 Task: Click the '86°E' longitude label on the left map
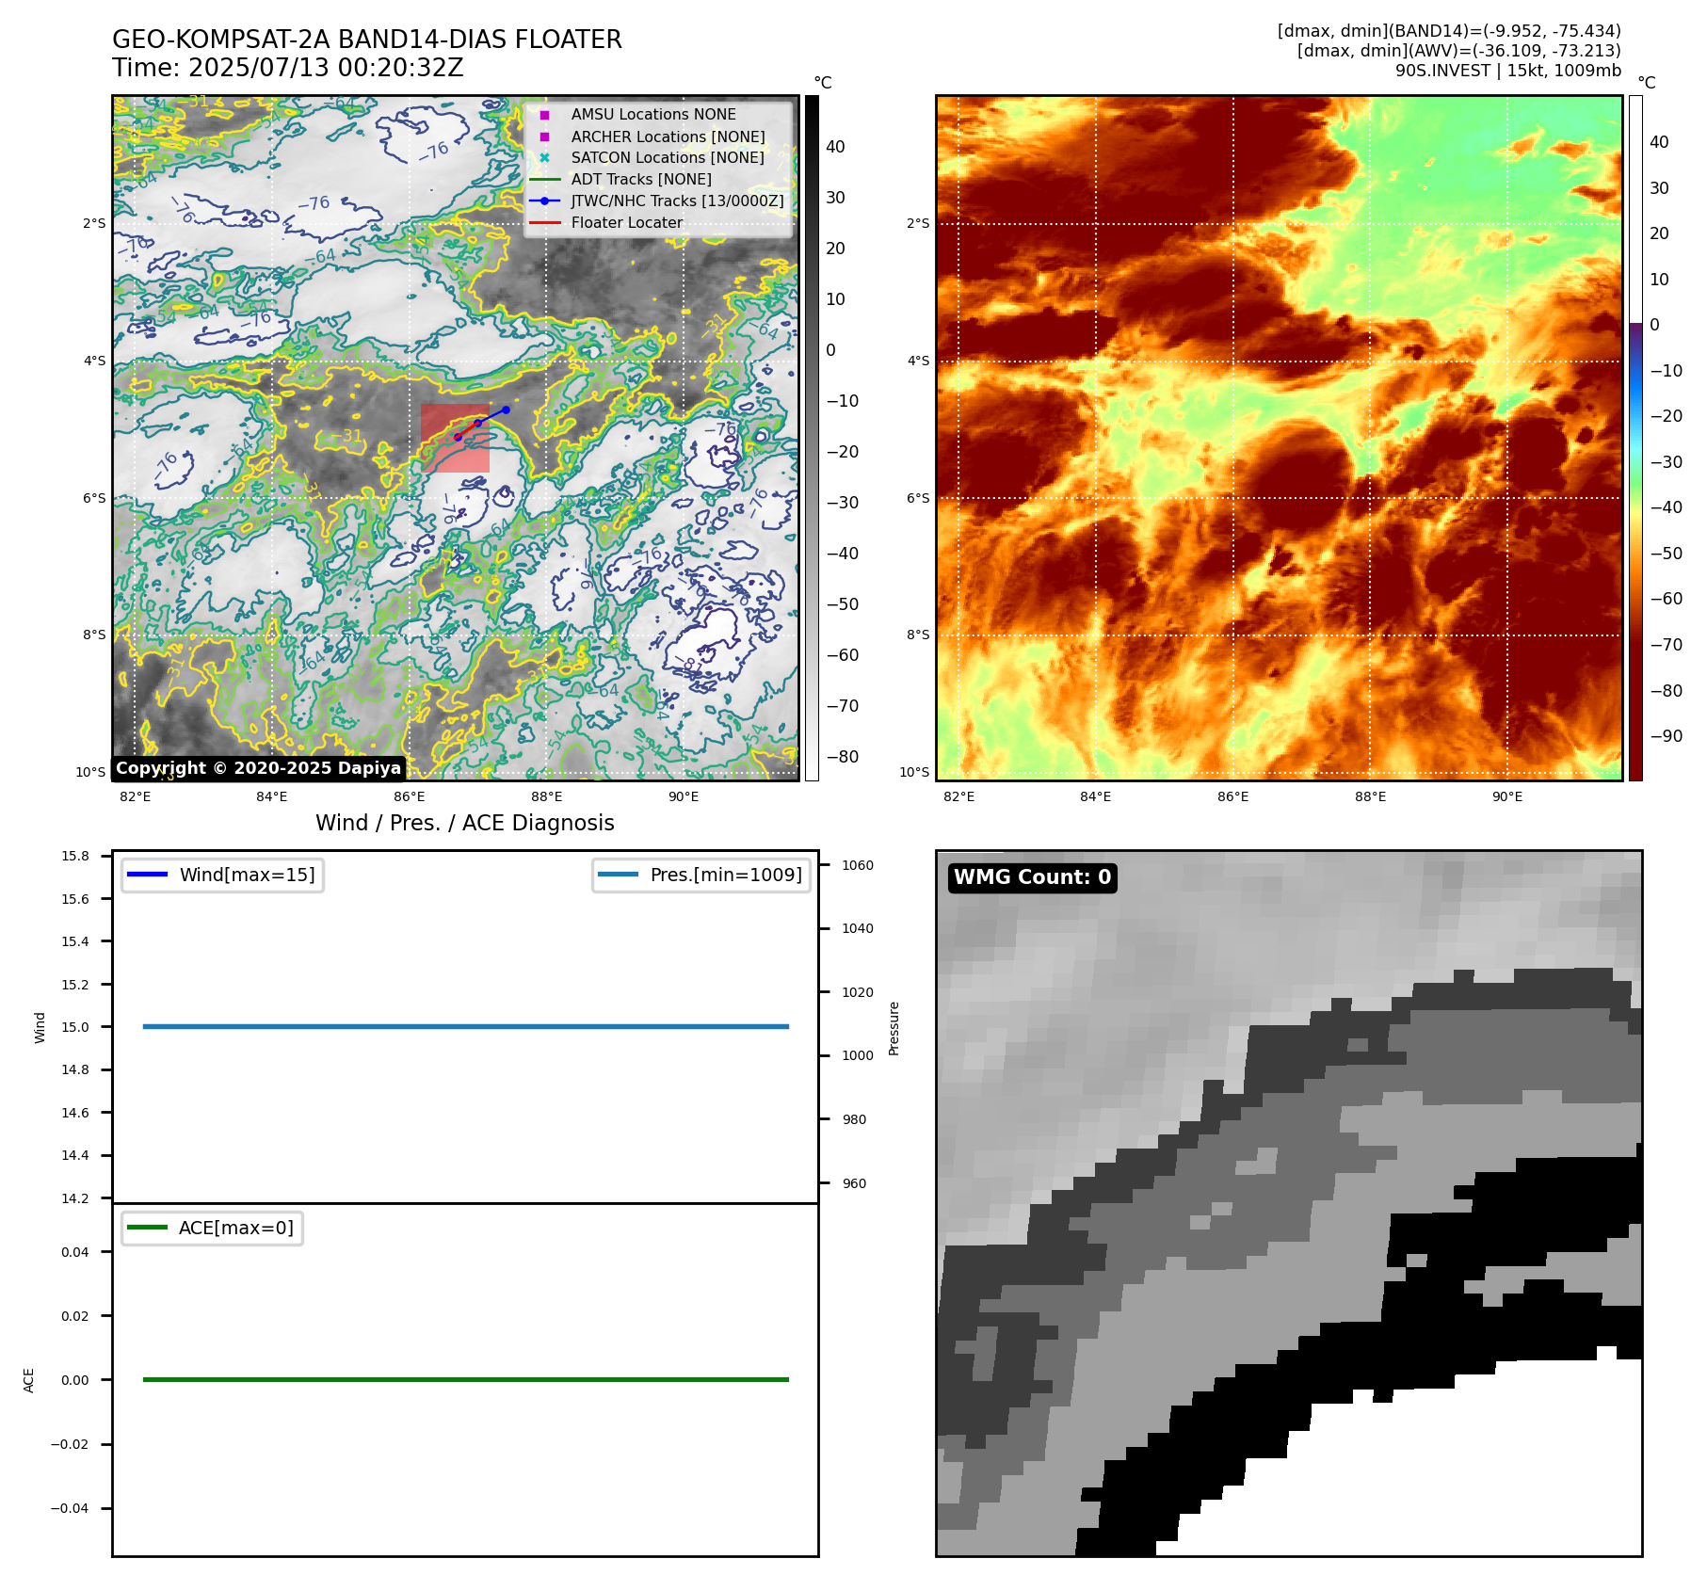click(410, 796)
